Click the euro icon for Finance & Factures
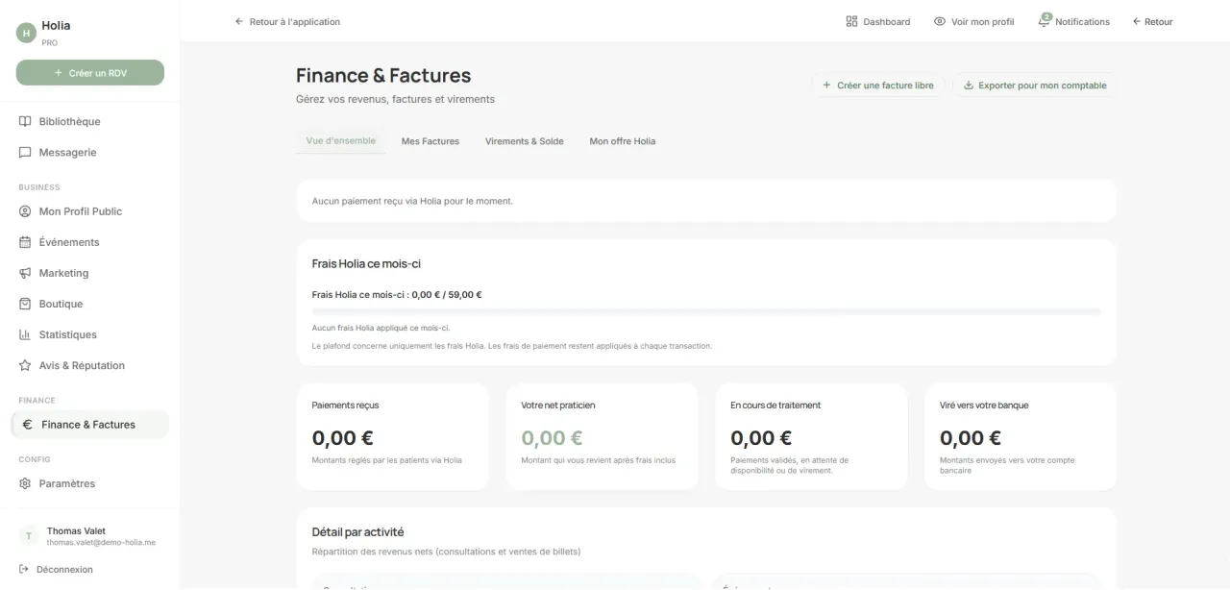 (28, 425)
